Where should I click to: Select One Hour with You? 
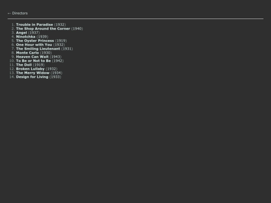click(x=34, y=45)
